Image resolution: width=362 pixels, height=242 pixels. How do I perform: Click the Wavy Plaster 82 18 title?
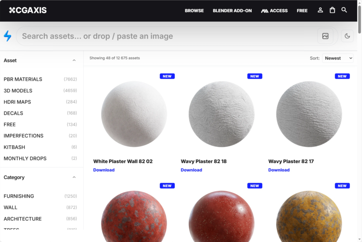coord(204,161)
